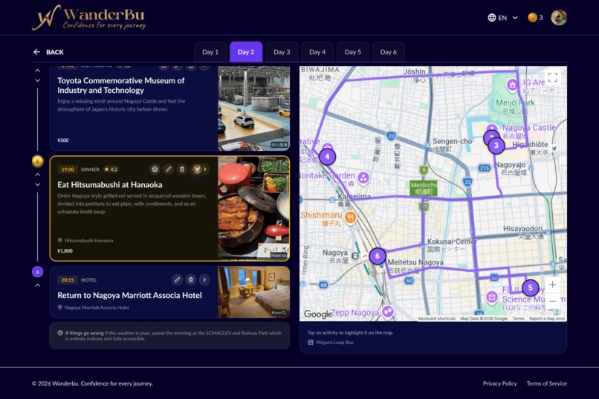
Task: Click map marker 6 near Nagoya station
Action: [378, 256]
